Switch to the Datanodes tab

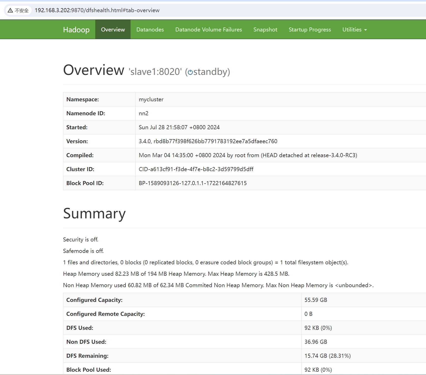(x=150, y=29)
